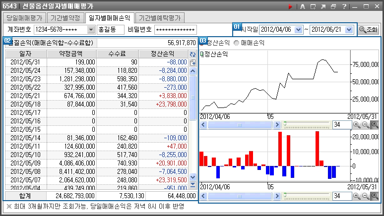Screen dimensions: 384x216
Task: Click the add-page icon beside 2012/05/31 row
Action: (192, 62)
